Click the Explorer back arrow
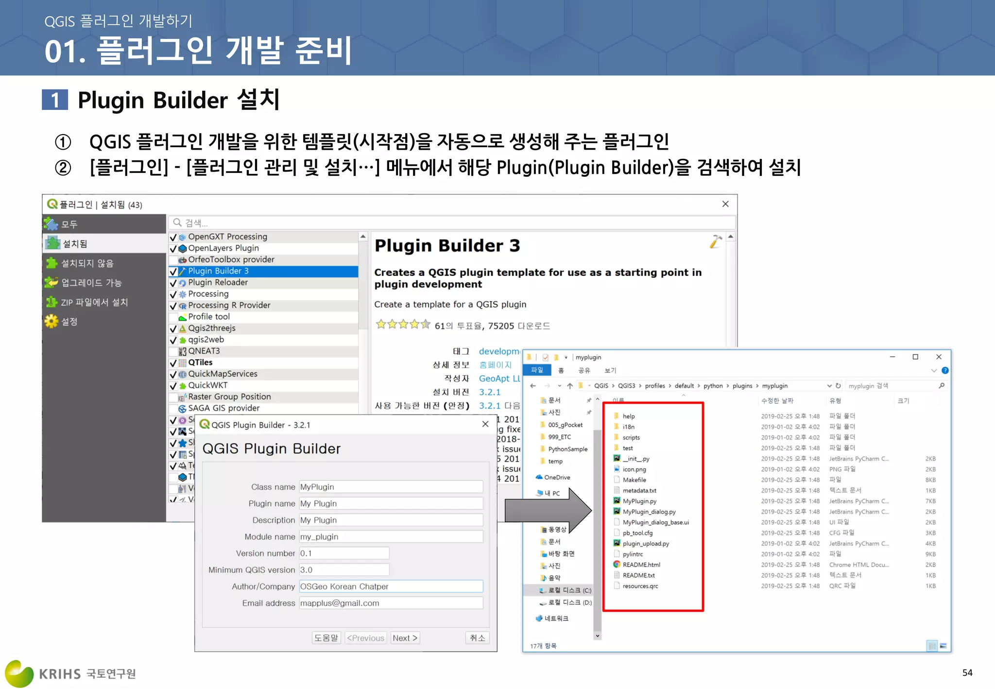This screenshot has width=995, height=689. 533,386
